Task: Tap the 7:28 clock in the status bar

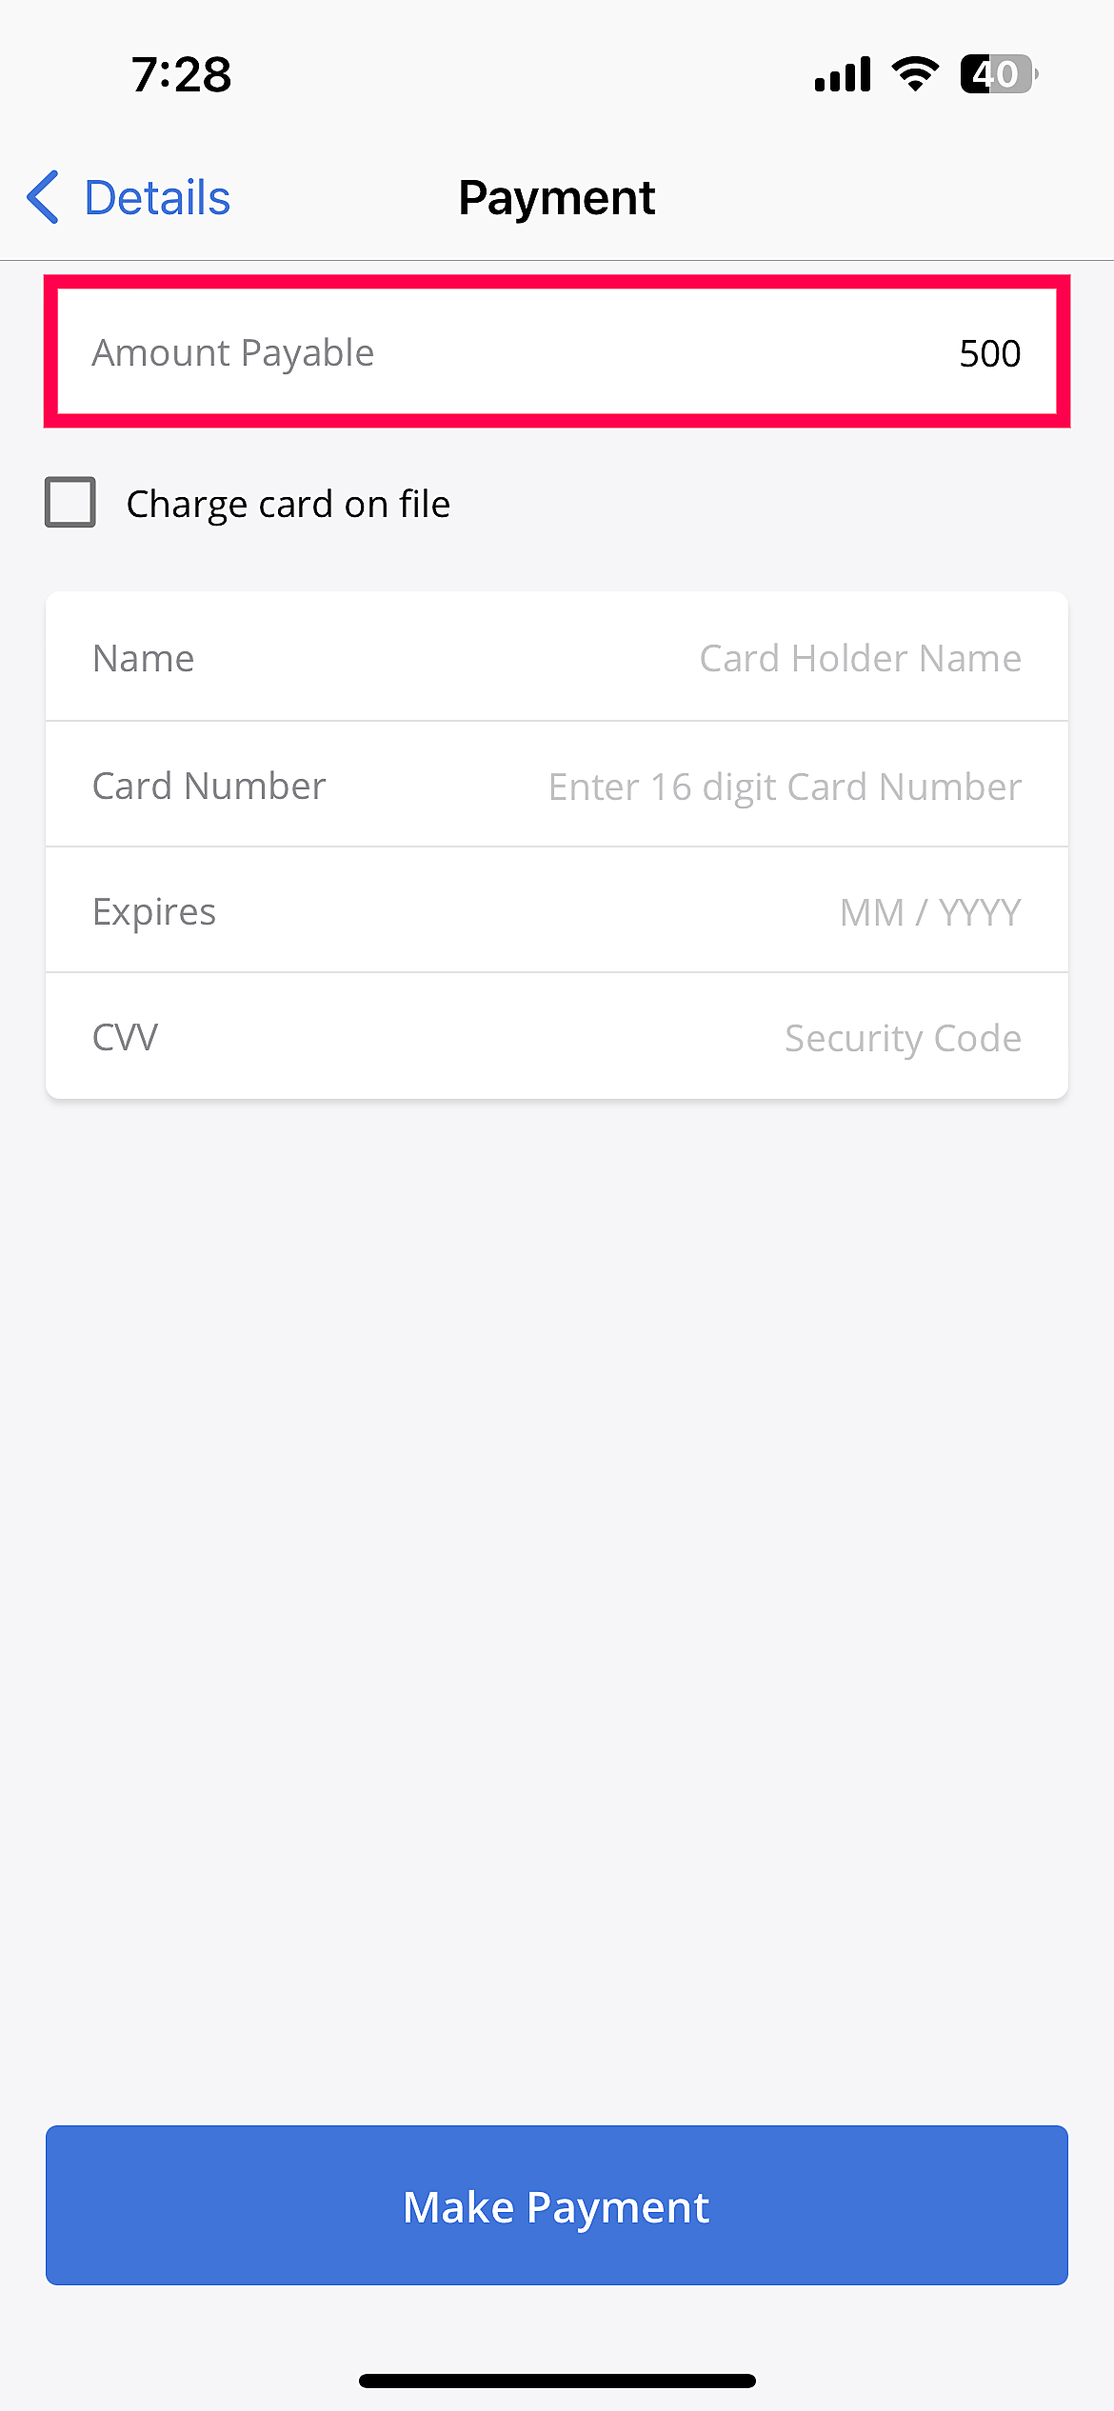Action: tap(181, 74)
